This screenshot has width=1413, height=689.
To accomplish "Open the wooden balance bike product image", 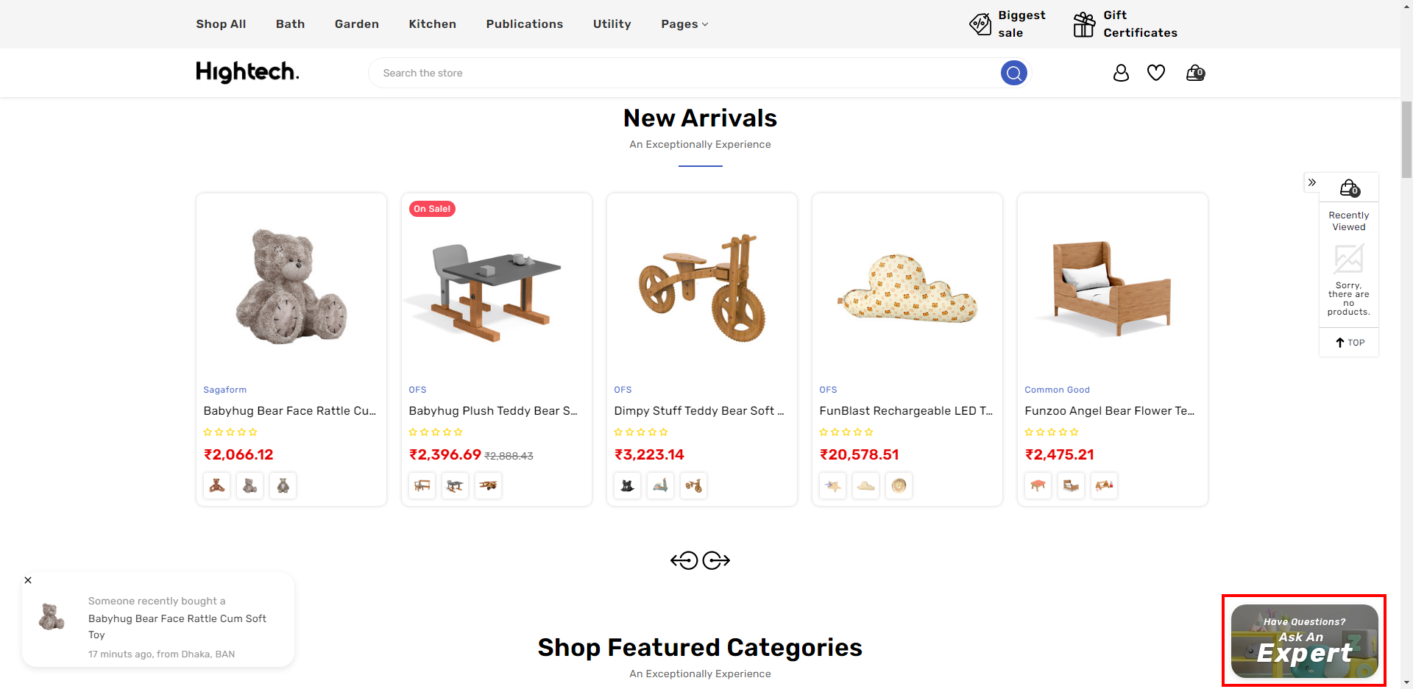I will [701, 287].
